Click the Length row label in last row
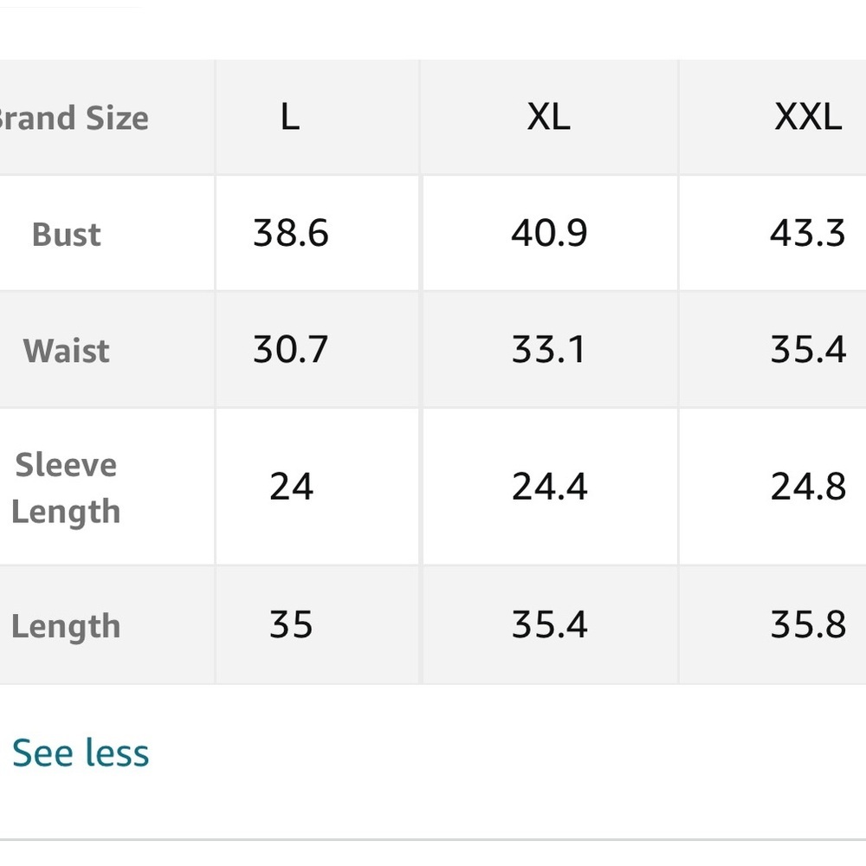Viewport: 866px width, 866px height. 66,626
